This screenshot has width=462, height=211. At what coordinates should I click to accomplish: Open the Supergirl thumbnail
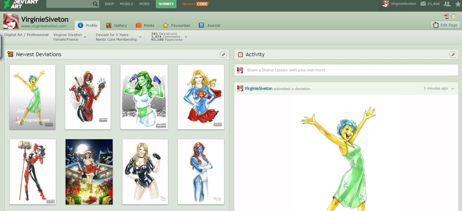pyautogui.click(x=201, y=97)
